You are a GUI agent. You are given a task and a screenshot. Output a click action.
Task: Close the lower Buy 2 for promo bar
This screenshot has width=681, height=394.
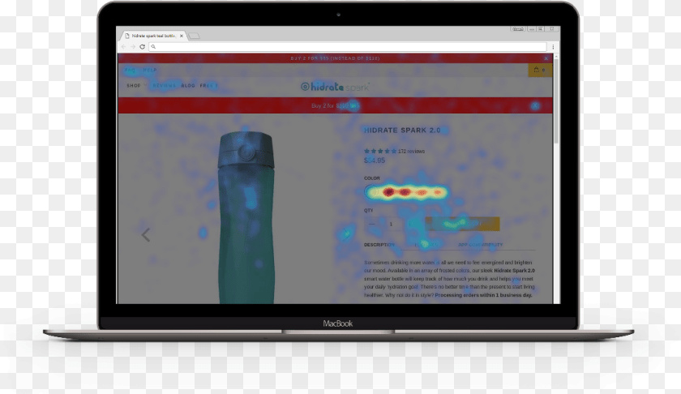(535, 105)
